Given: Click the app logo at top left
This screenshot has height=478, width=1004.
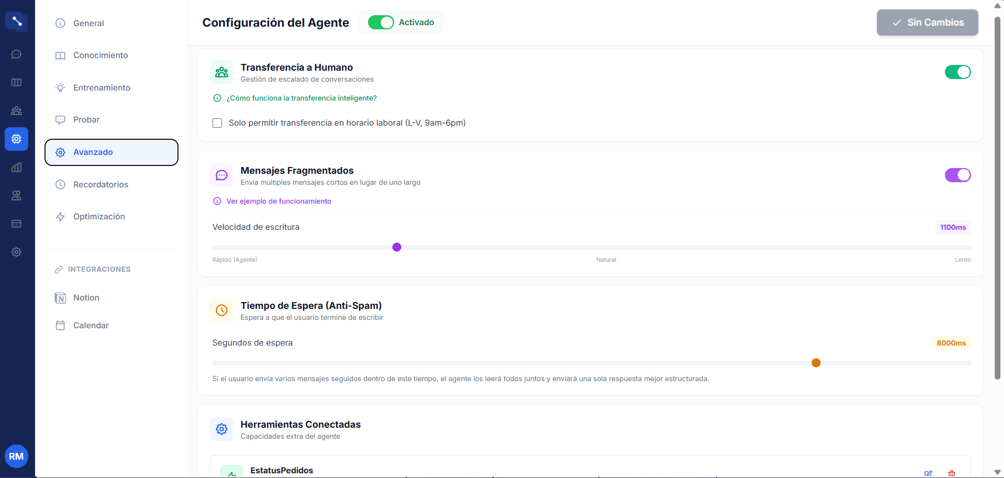Looking at the screenshot, I should click(16, 21).
